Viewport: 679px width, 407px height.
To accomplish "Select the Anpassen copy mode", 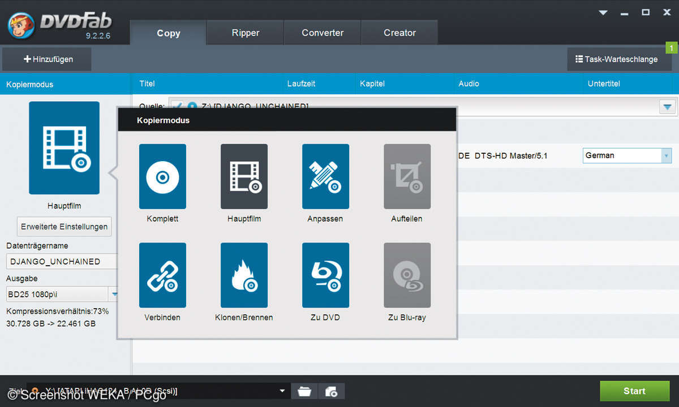I will click(325, 176).
